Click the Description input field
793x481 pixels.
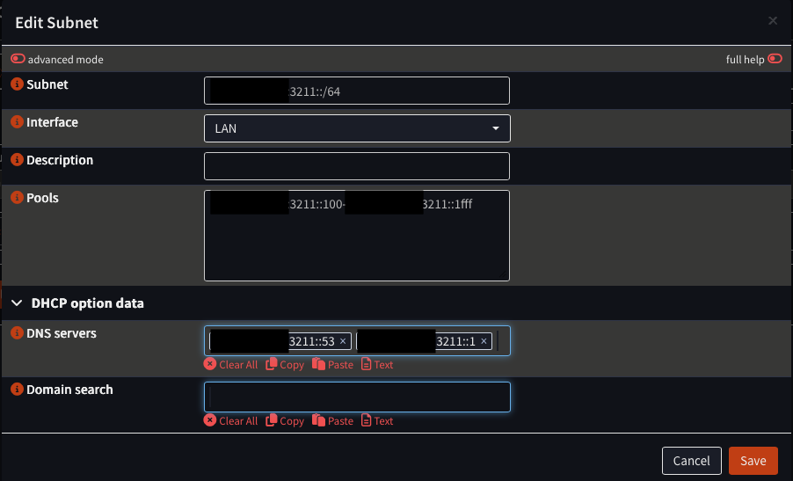[x=357, y=166]
